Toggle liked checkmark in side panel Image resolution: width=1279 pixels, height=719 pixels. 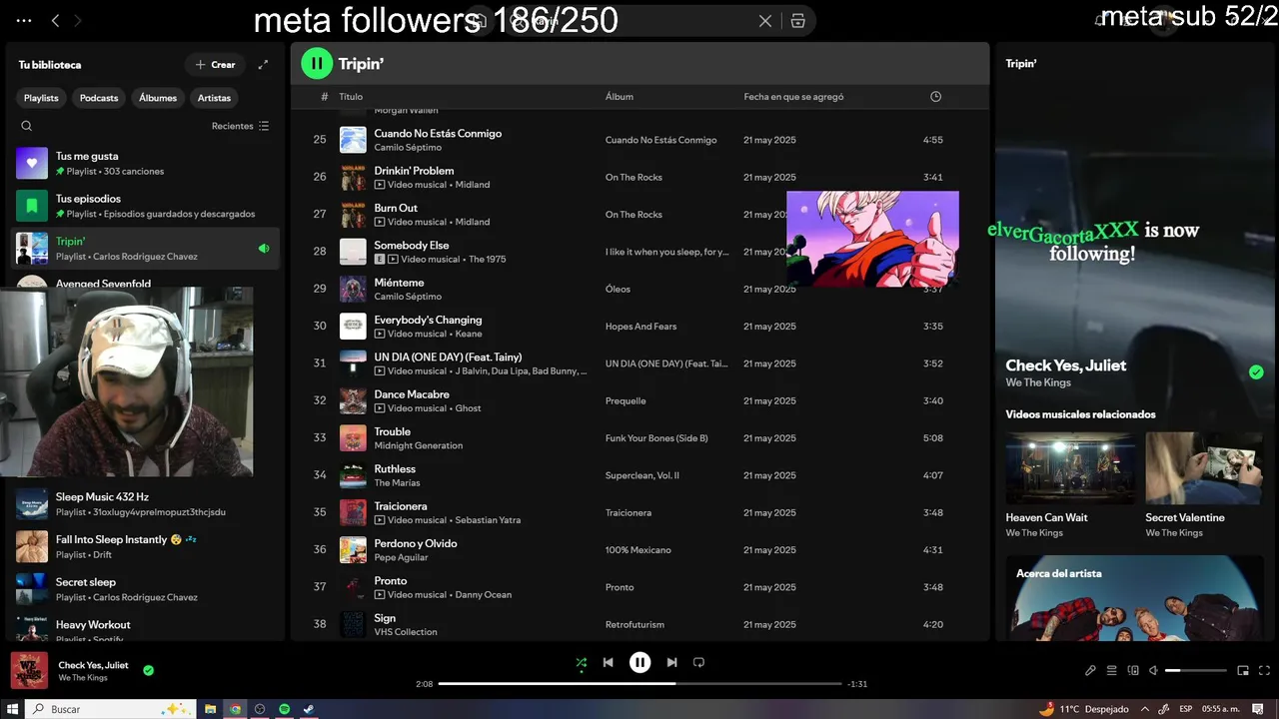pos(1256,372)
